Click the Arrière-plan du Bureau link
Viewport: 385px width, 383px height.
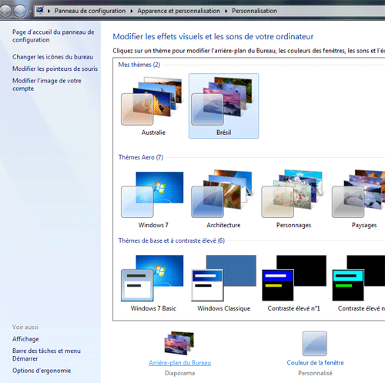click(x=179, y=363)
